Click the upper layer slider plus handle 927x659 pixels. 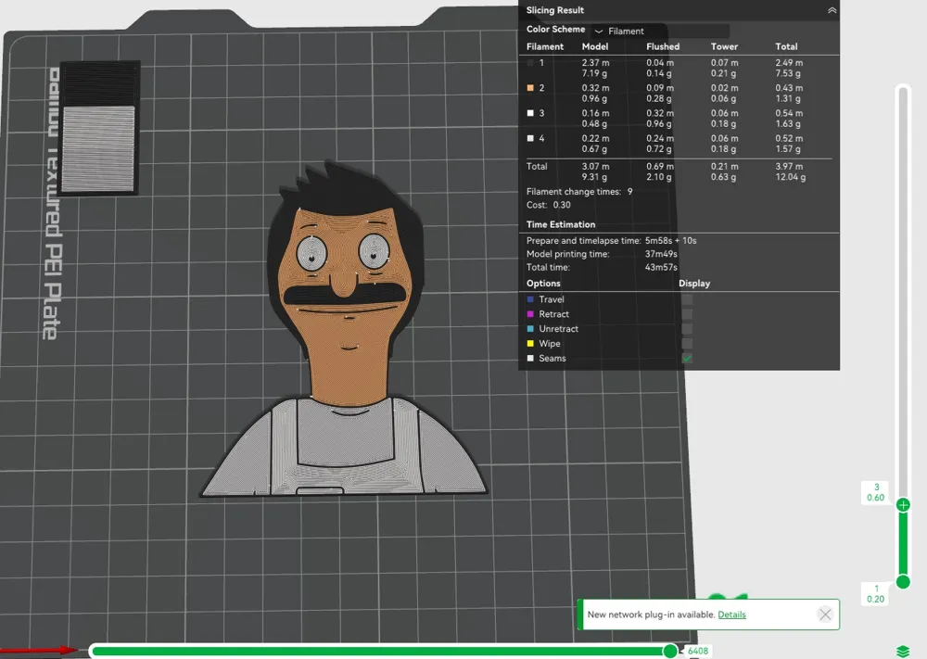pyautogui.click(x=903, y=505)
